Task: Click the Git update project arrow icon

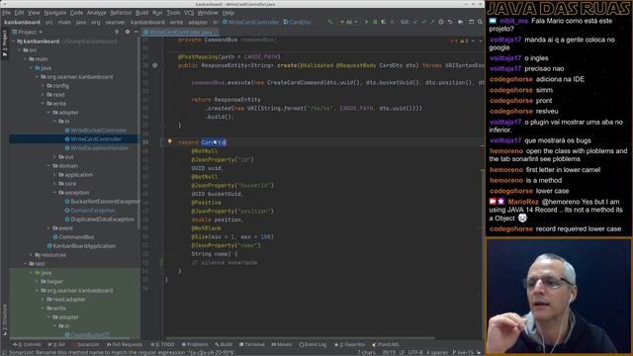Action: tap(415, 22)
